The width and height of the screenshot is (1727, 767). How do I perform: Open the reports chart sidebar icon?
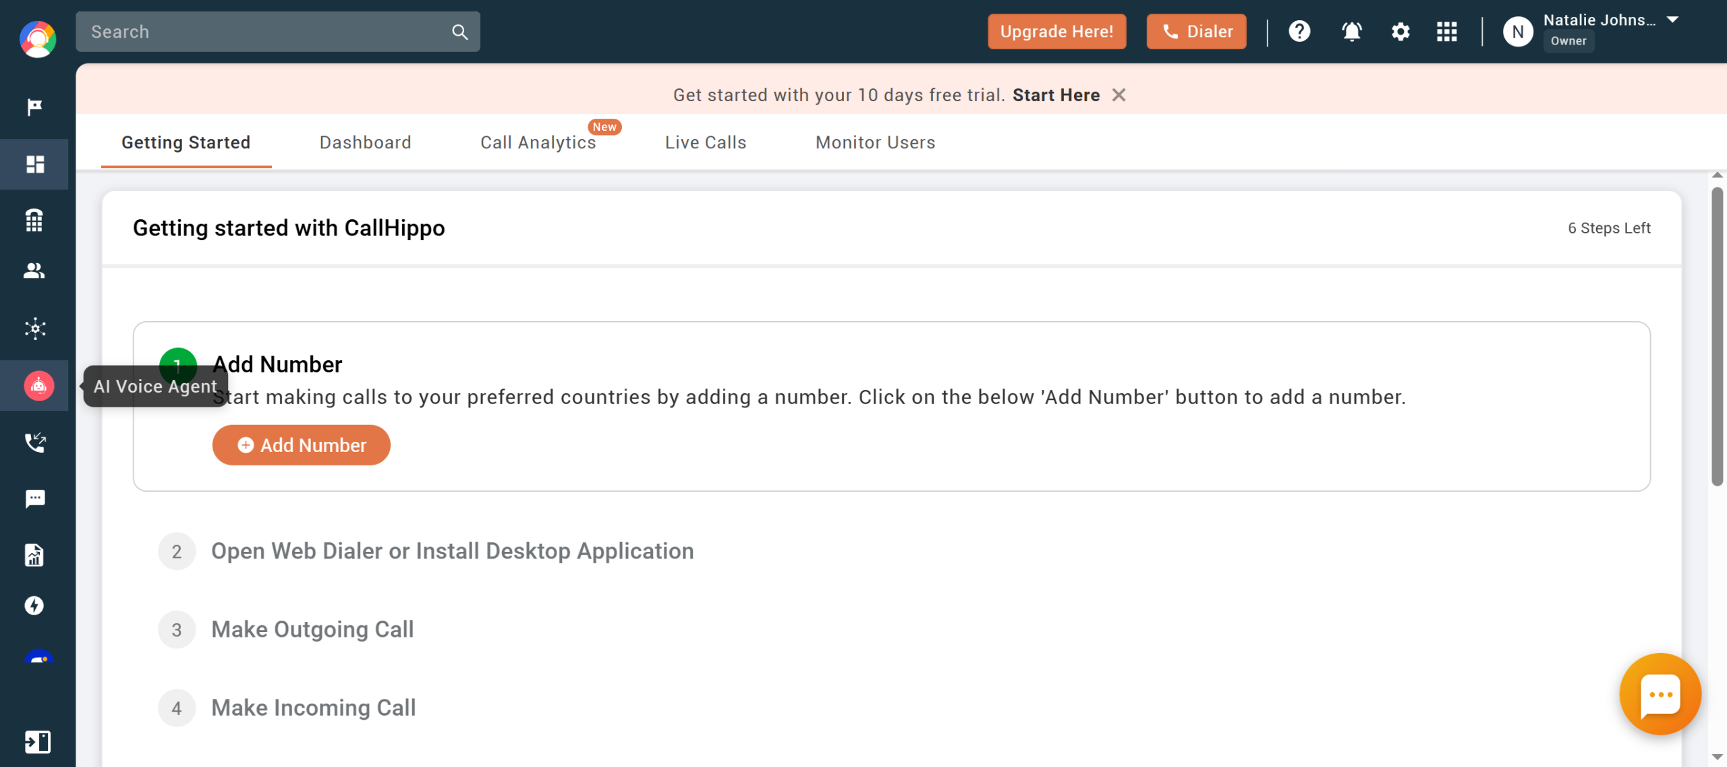[x=34, y=555]
